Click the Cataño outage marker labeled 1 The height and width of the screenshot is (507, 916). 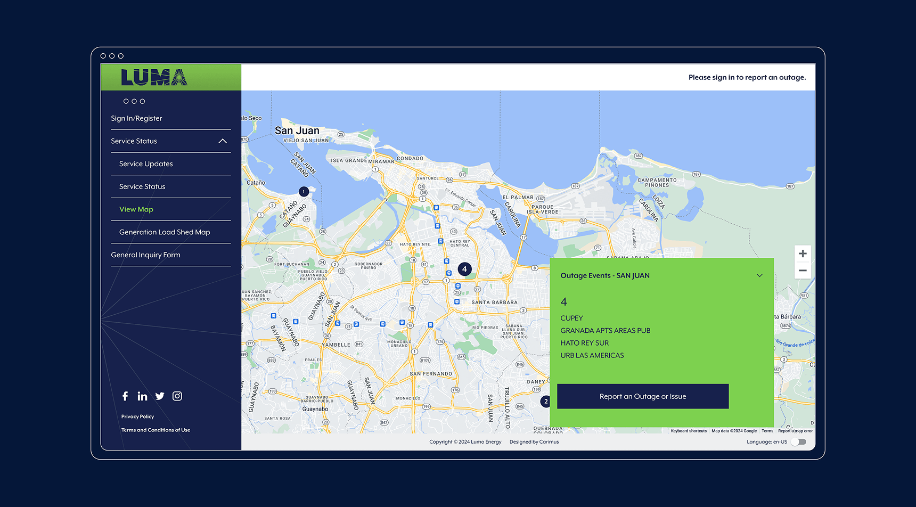[304, 192]
